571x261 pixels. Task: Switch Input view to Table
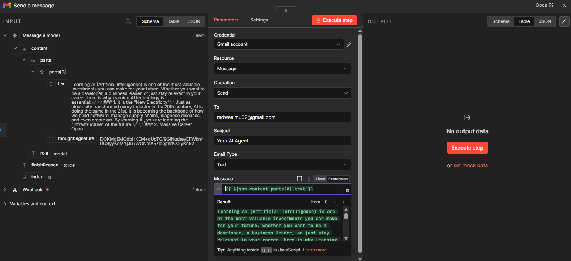click(x=173, y=21)
